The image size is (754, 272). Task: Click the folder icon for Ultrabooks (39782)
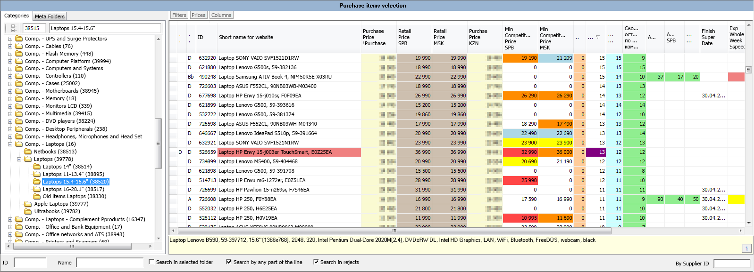tap(28, 211)
